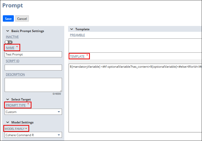Open the PROMPT TYPE field help link
Image resolution: width=202 pixels, height=141 pixels.
point(16,105)
